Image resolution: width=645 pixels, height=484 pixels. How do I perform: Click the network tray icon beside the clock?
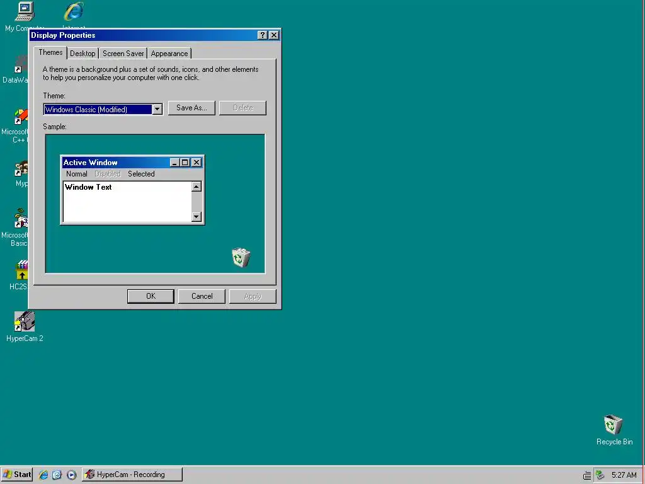[600, 475]
